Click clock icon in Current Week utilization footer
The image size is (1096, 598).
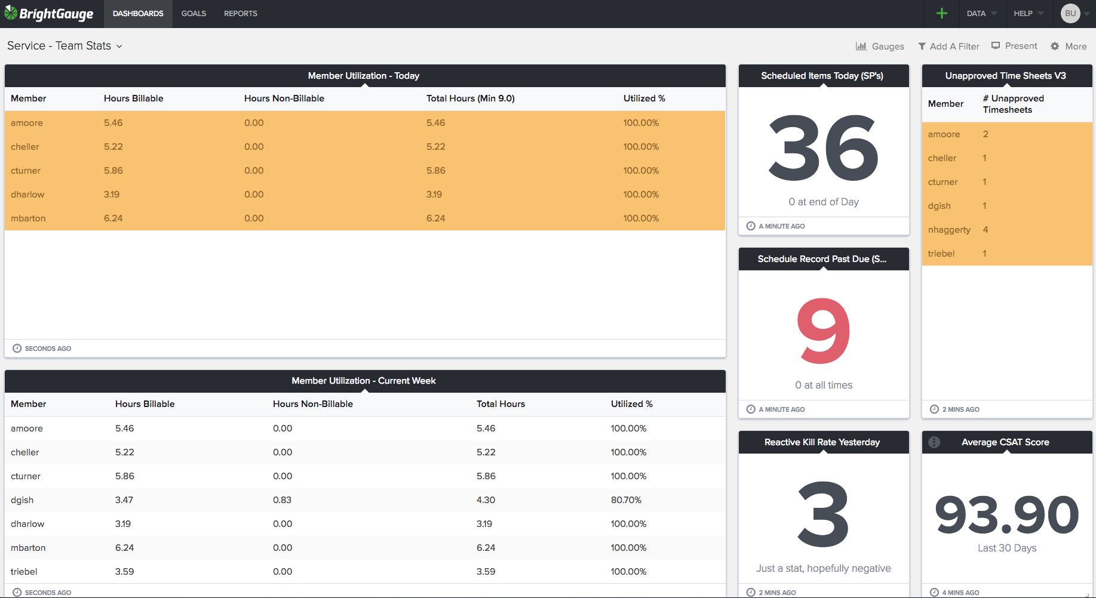[17, 593]
